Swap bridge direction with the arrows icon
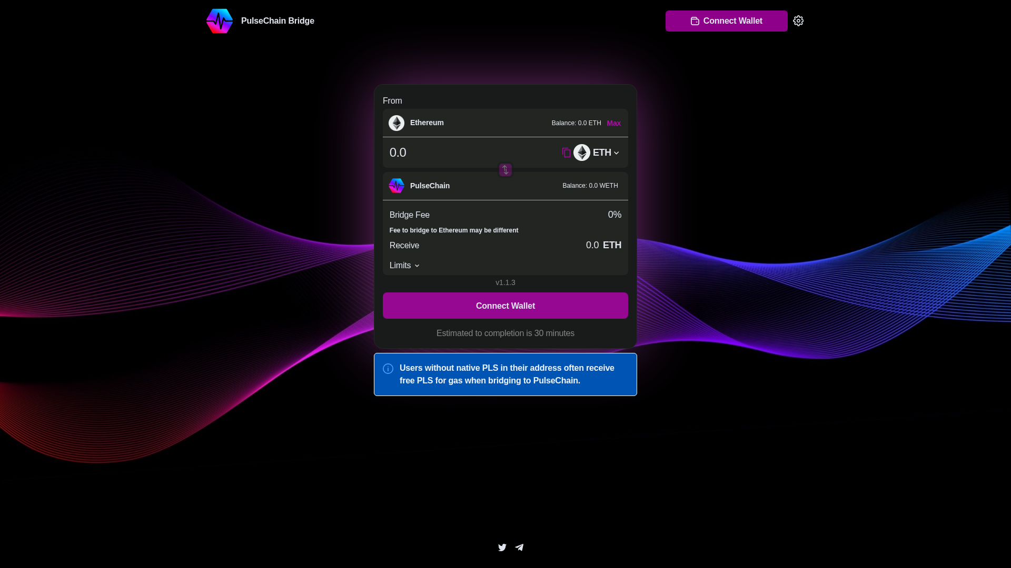 click(506, 170)
